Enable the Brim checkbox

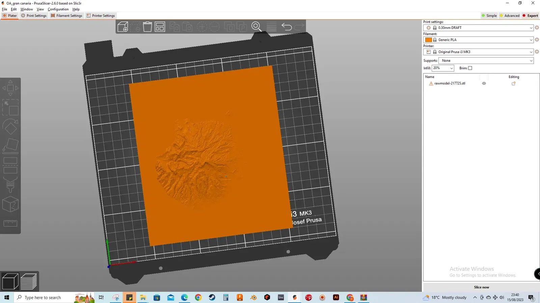click(470, 68)
